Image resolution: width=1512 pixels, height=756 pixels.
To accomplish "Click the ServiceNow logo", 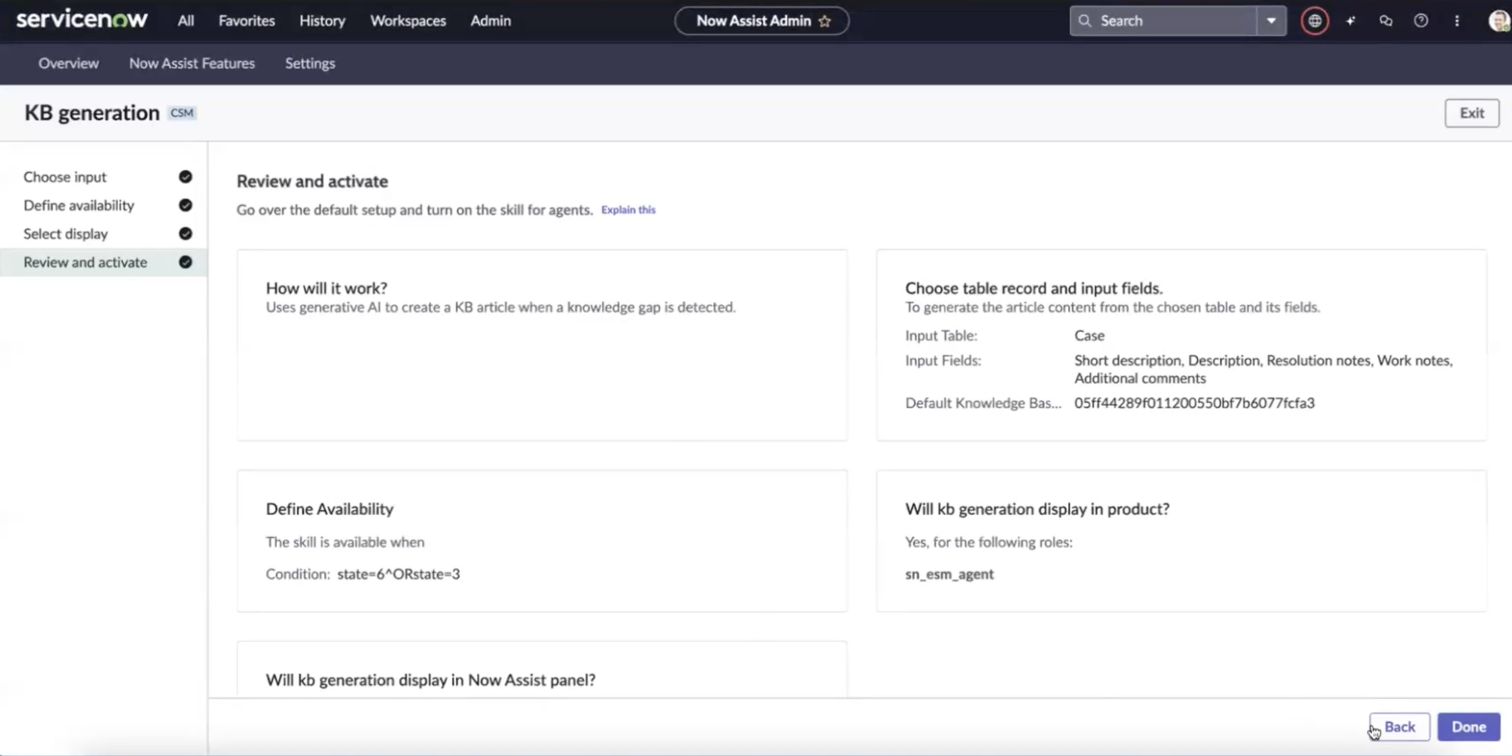I will (81, 19).
